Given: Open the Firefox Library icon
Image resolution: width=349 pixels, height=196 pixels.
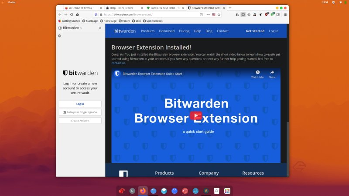Looking at the screenshot, I should (x=237, y=14).
